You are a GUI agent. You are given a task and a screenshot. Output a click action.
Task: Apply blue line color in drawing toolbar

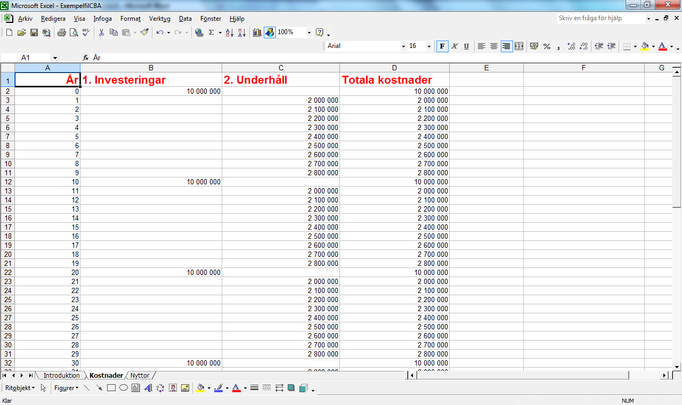pyautogui.click(x=218, y=388)
